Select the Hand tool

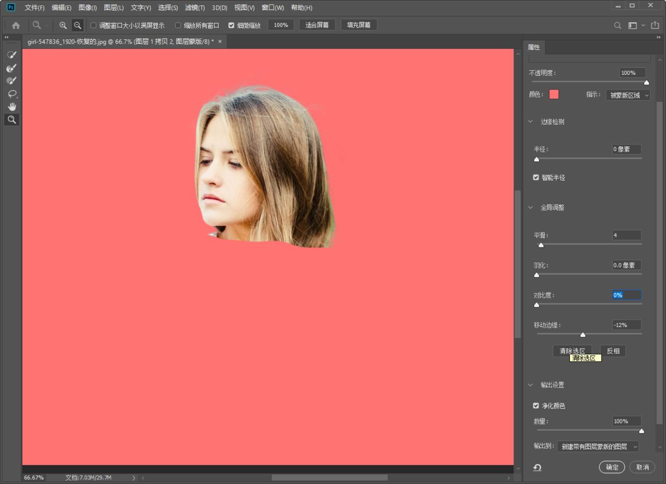pos(11,106)
